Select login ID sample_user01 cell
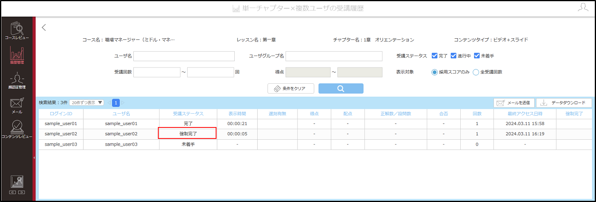This screenshot has height=202, width=596. click(61, 123)
